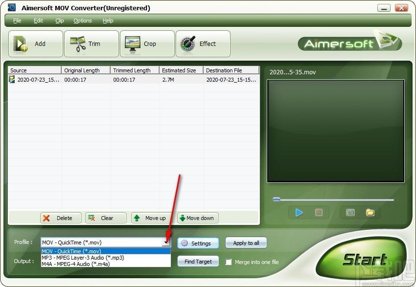Click the file icon of the 2020-07-23 source row
The height and width of the screenshot is (287, 416).
pyautogui.click(x=12, y=79)
